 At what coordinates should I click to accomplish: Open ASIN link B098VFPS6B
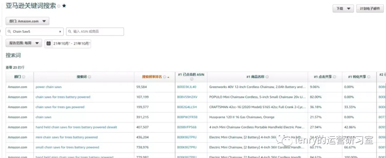click(187, 127)
